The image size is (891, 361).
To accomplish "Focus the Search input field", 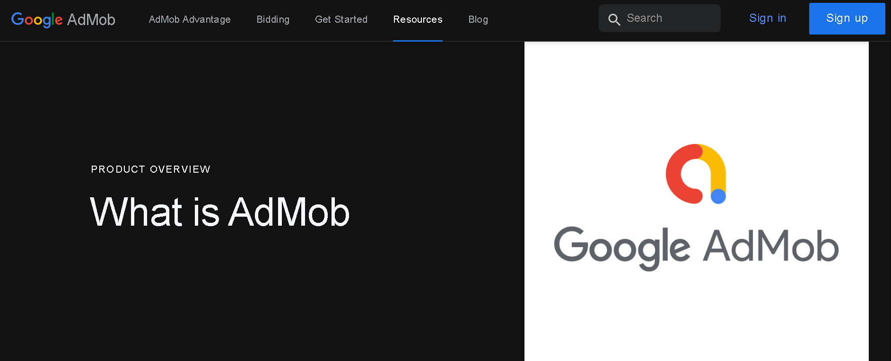I will [x=669, y=18].
